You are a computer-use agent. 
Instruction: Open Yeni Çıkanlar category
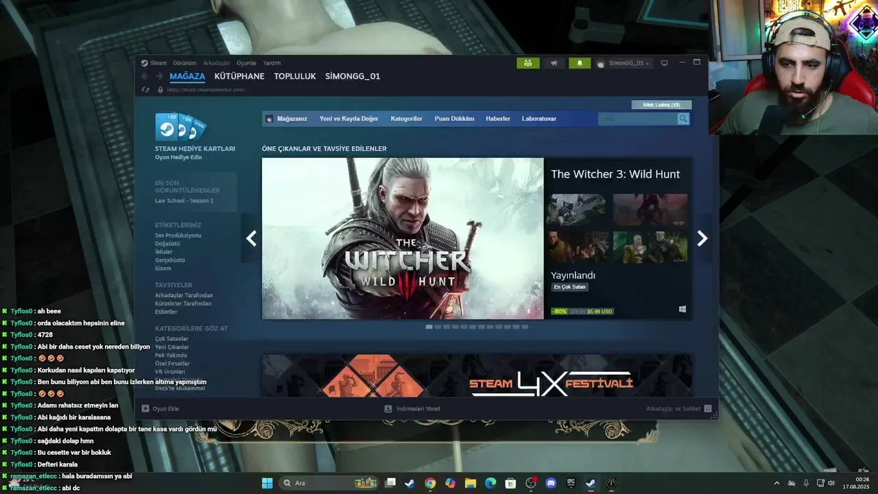click(172, 347)
